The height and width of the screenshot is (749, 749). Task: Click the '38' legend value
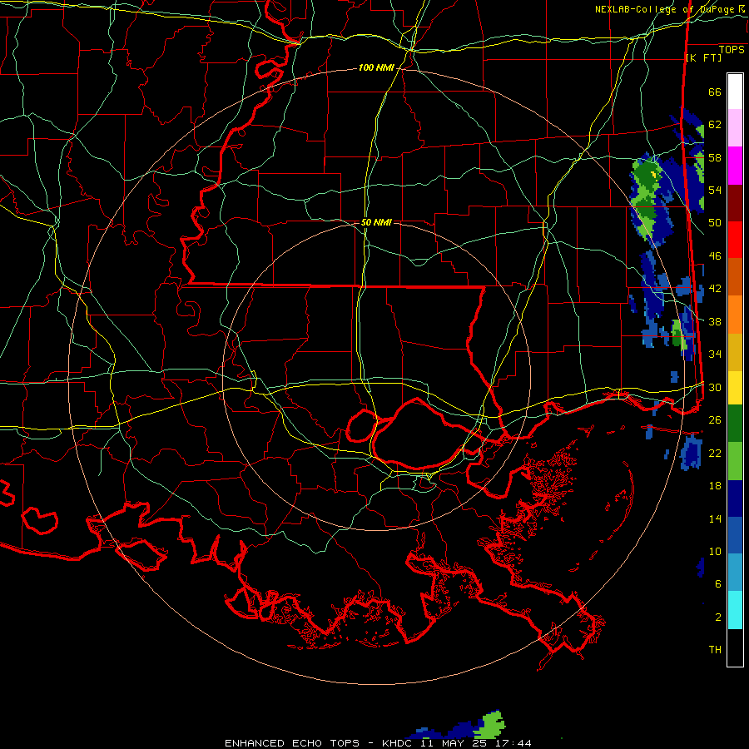click(715, 321)
